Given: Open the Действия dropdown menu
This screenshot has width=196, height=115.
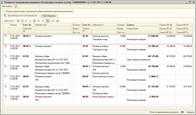Looking at the screenshot, I should pyautogui.click(x=9, y=21).
